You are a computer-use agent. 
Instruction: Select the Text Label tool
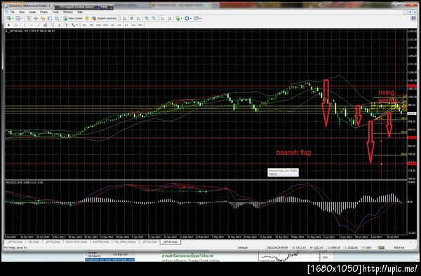[x=66, y=25]
